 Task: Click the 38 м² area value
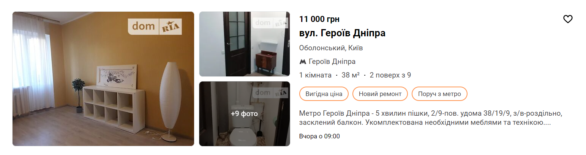351,75
